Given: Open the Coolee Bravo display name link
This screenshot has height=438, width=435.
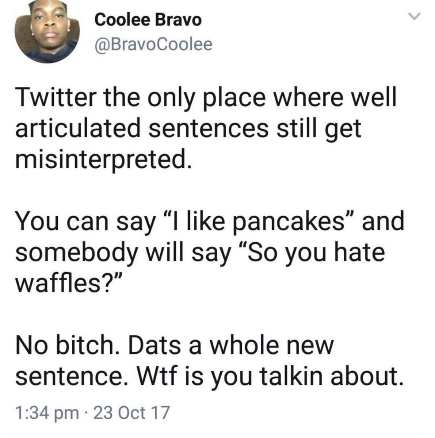Looking at the screenshot, I should (x=148, y=20).
